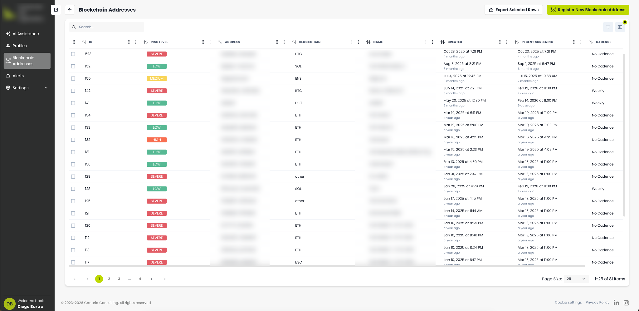Viewport: 639px width, 311px height.
Task: Click the back arrow next to Blockchain Addresses
Action: (x=70, y=10)
